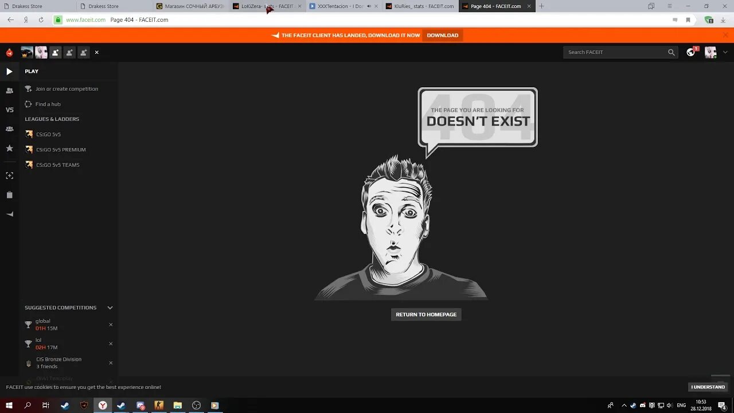Viewport: 734px width, 413px height.
Task: Open OBS Studio from taskbar
Action: pos(197,406)
